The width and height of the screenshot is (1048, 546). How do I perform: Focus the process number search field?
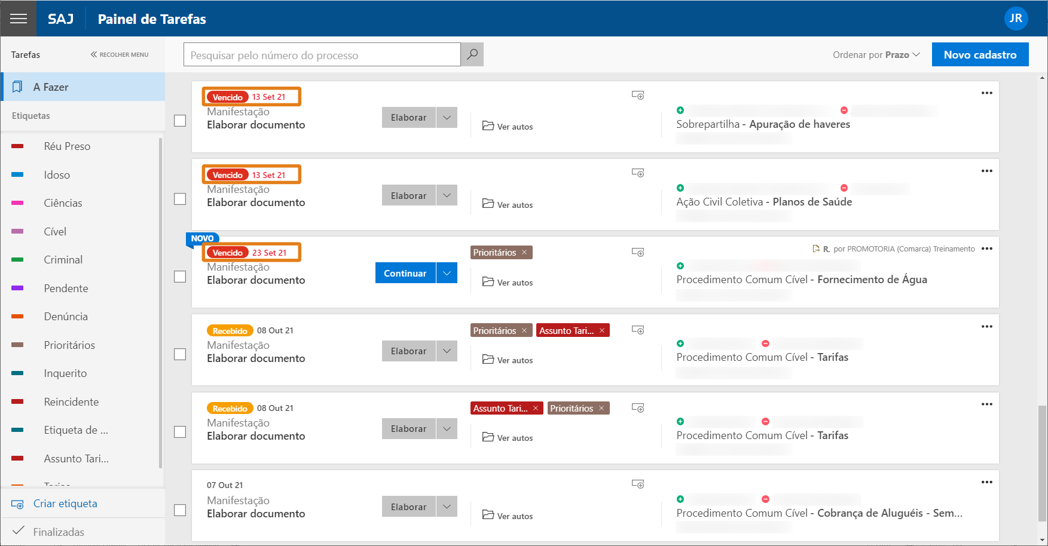pyautogui.click(x=322, y=55)
